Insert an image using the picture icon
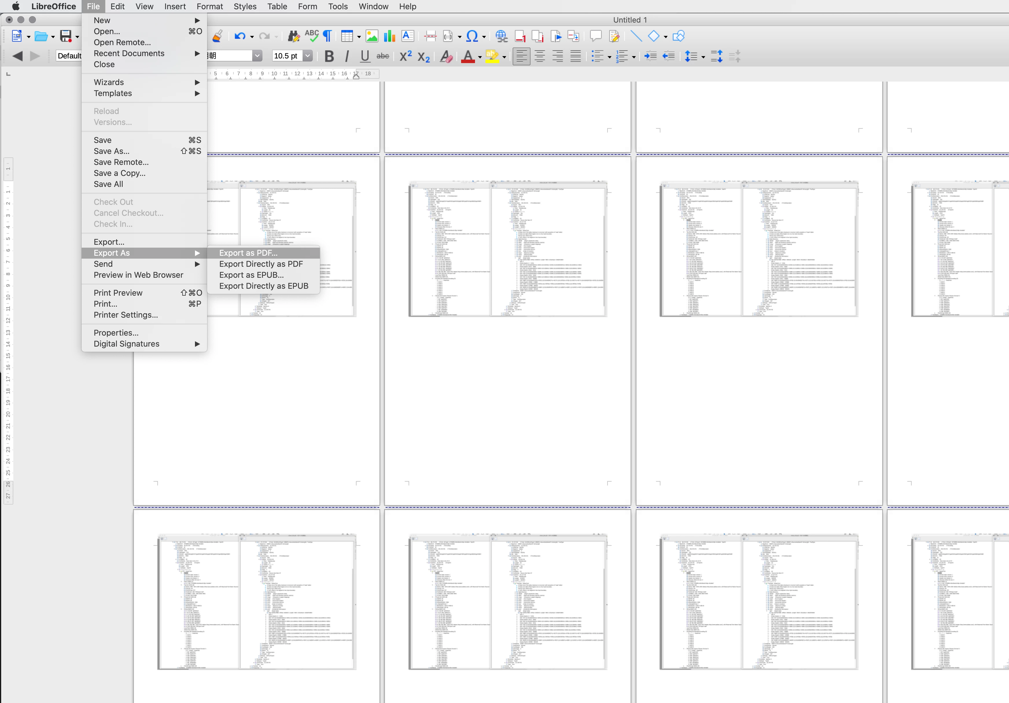The height and width of the screenshot is (703, 1009). tap(372, 36)
